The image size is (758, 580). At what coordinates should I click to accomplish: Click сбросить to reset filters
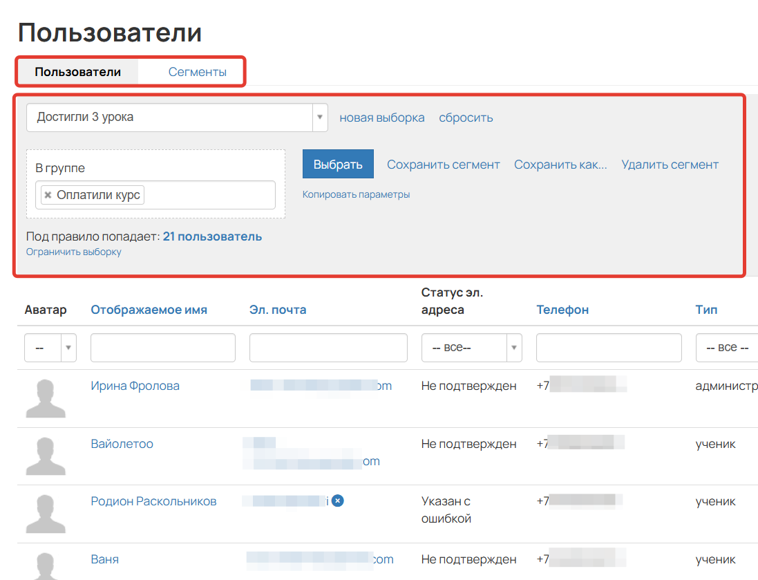pos(465,117)
